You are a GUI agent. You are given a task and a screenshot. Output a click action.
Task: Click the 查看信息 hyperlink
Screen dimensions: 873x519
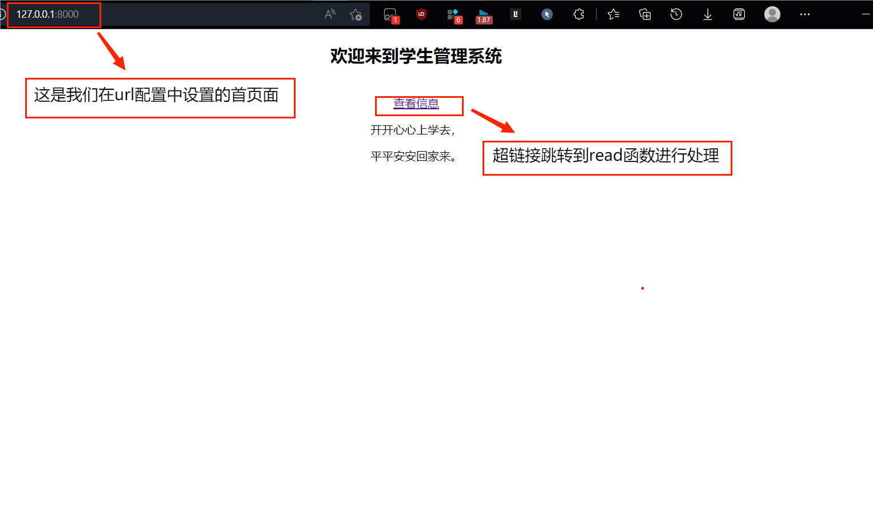[x=416, y=104]
